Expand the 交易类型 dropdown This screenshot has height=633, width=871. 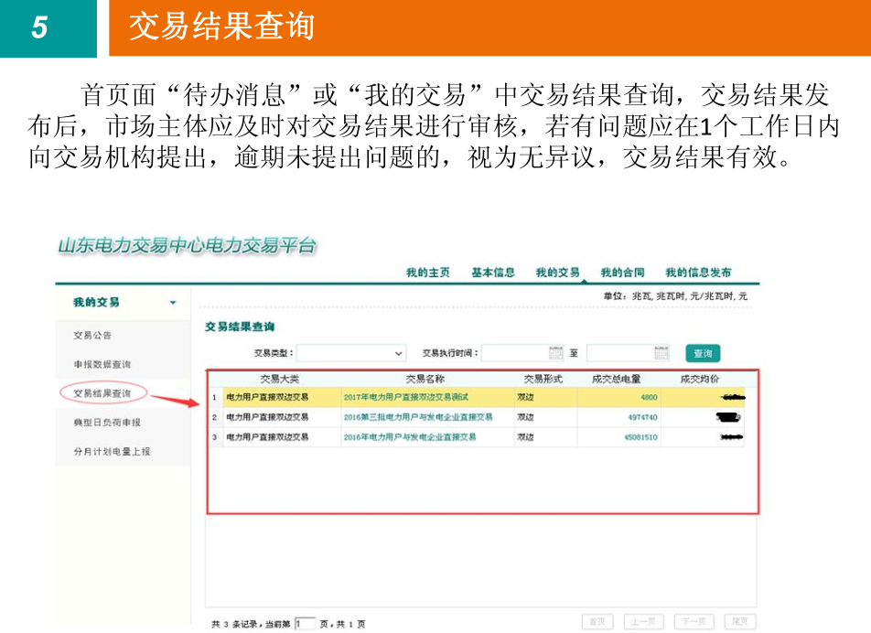(398, 353)
